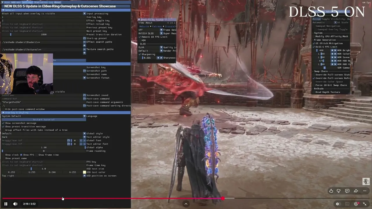Exit full screen using the collapse icon
372x209 pixels.
tap(365, 204)
